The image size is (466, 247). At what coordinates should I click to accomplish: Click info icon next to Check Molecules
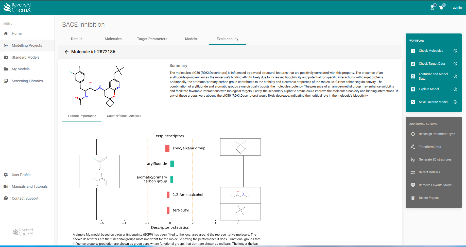click(x=455, y=51)
